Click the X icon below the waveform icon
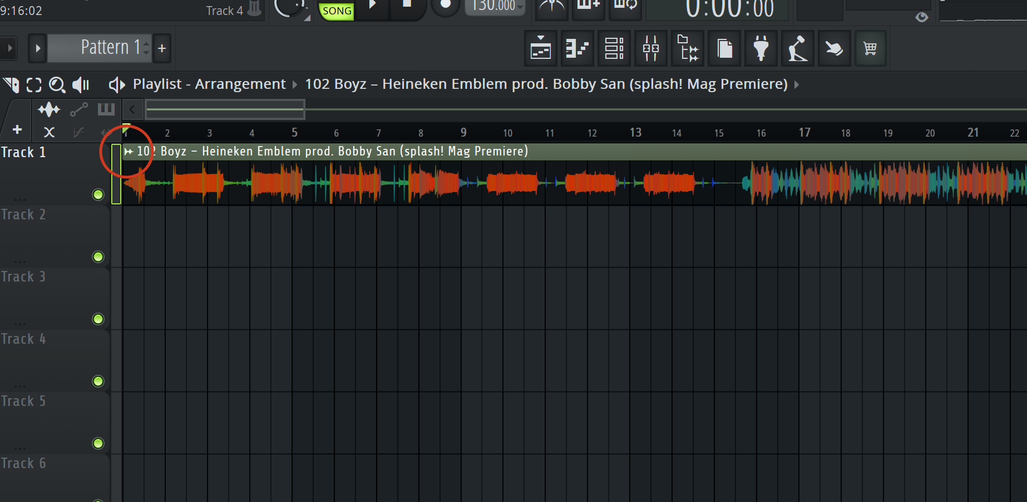 point(49,132)
